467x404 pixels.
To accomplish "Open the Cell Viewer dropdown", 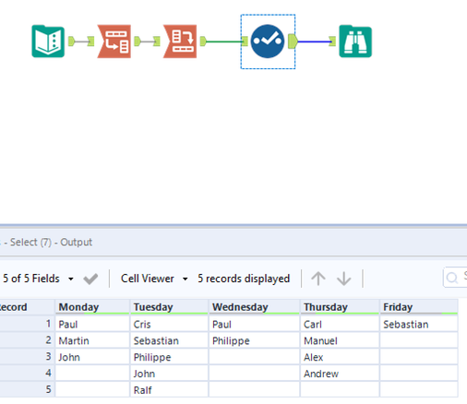I will [x=154, y=279].
